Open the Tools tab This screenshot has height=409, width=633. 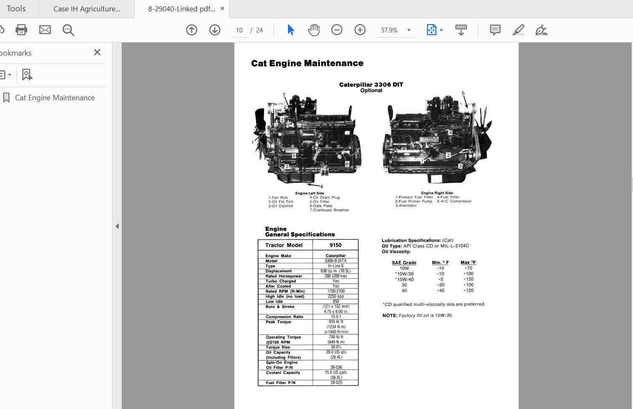(16, 9)
